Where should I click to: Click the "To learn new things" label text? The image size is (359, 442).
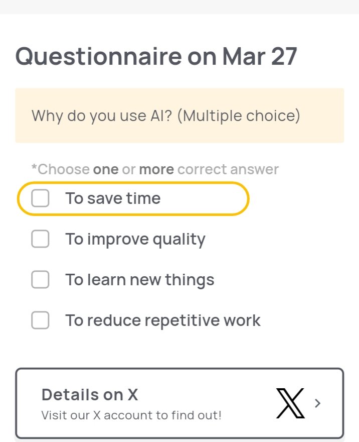click(139, 280)
